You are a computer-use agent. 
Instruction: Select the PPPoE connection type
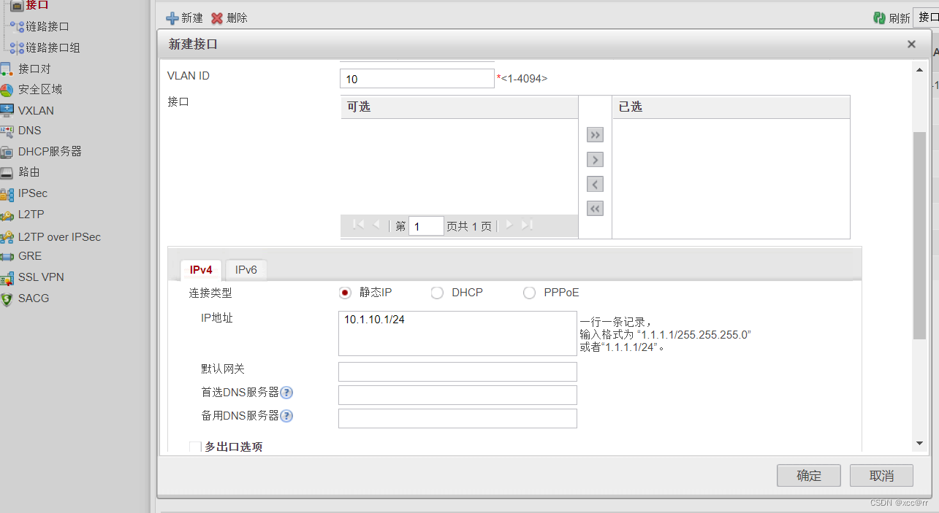(529, 293)
